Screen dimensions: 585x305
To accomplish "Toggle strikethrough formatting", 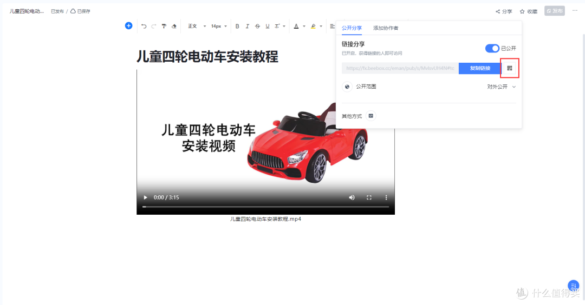I will click(257, 26).
